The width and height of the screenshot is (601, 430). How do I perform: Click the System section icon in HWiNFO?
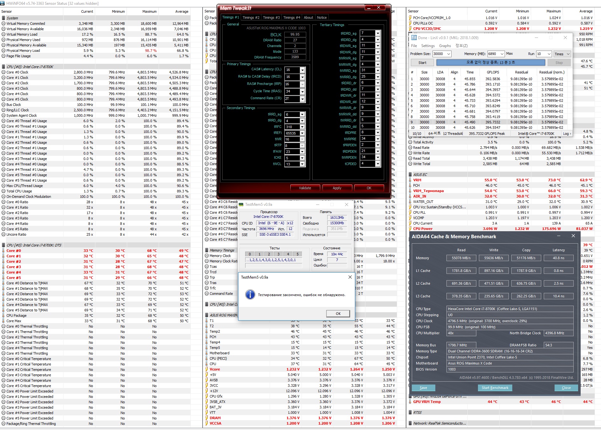pyautogui.click(x=3, y=18)
